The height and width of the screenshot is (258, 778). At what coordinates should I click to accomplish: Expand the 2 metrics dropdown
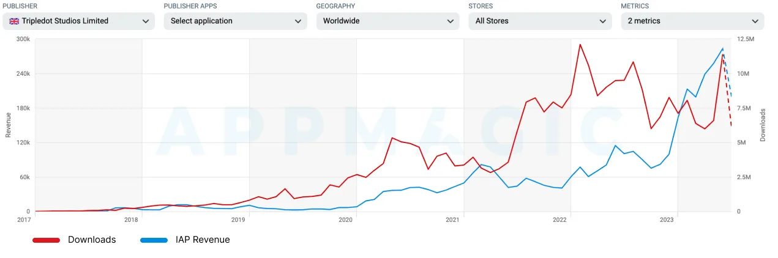point(692,21)
